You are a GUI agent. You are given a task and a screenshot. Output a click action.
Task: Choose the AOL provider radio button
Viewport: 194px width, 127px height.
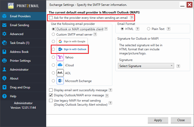[x=53, y=73]
